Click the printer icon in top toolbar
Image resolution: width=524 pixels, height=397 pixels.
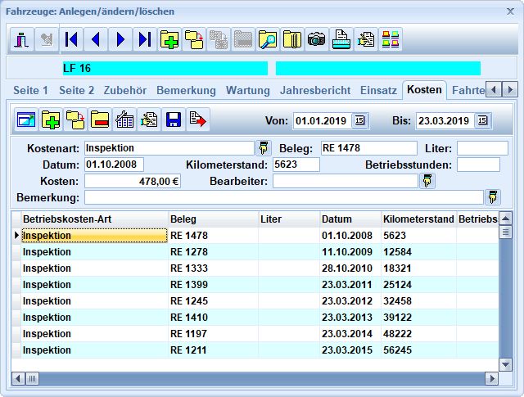tap(341, 40)
